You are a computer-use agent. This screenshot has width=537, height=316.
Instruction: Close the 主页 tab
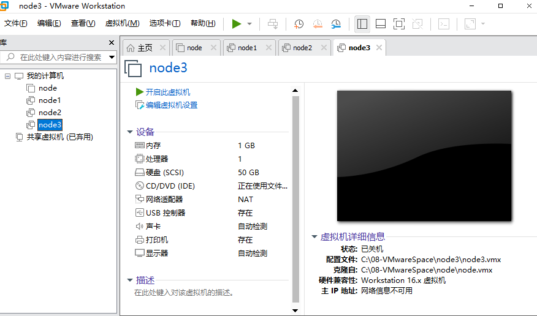[x=162, y=48]
